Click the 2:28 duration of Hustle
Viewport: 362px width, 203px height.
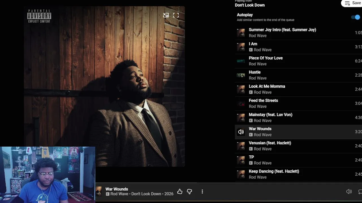click(358, 75)
